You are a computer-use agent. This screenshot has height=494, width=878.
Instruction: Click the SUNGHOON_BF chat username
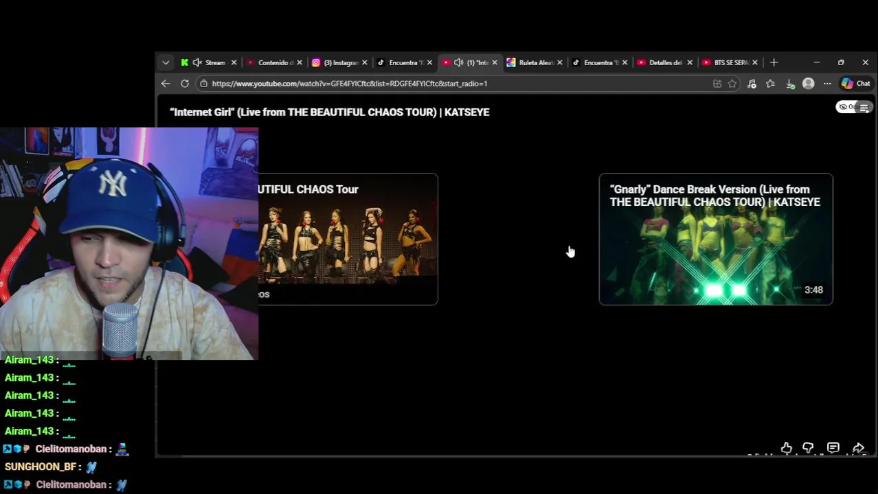point(40,467)
